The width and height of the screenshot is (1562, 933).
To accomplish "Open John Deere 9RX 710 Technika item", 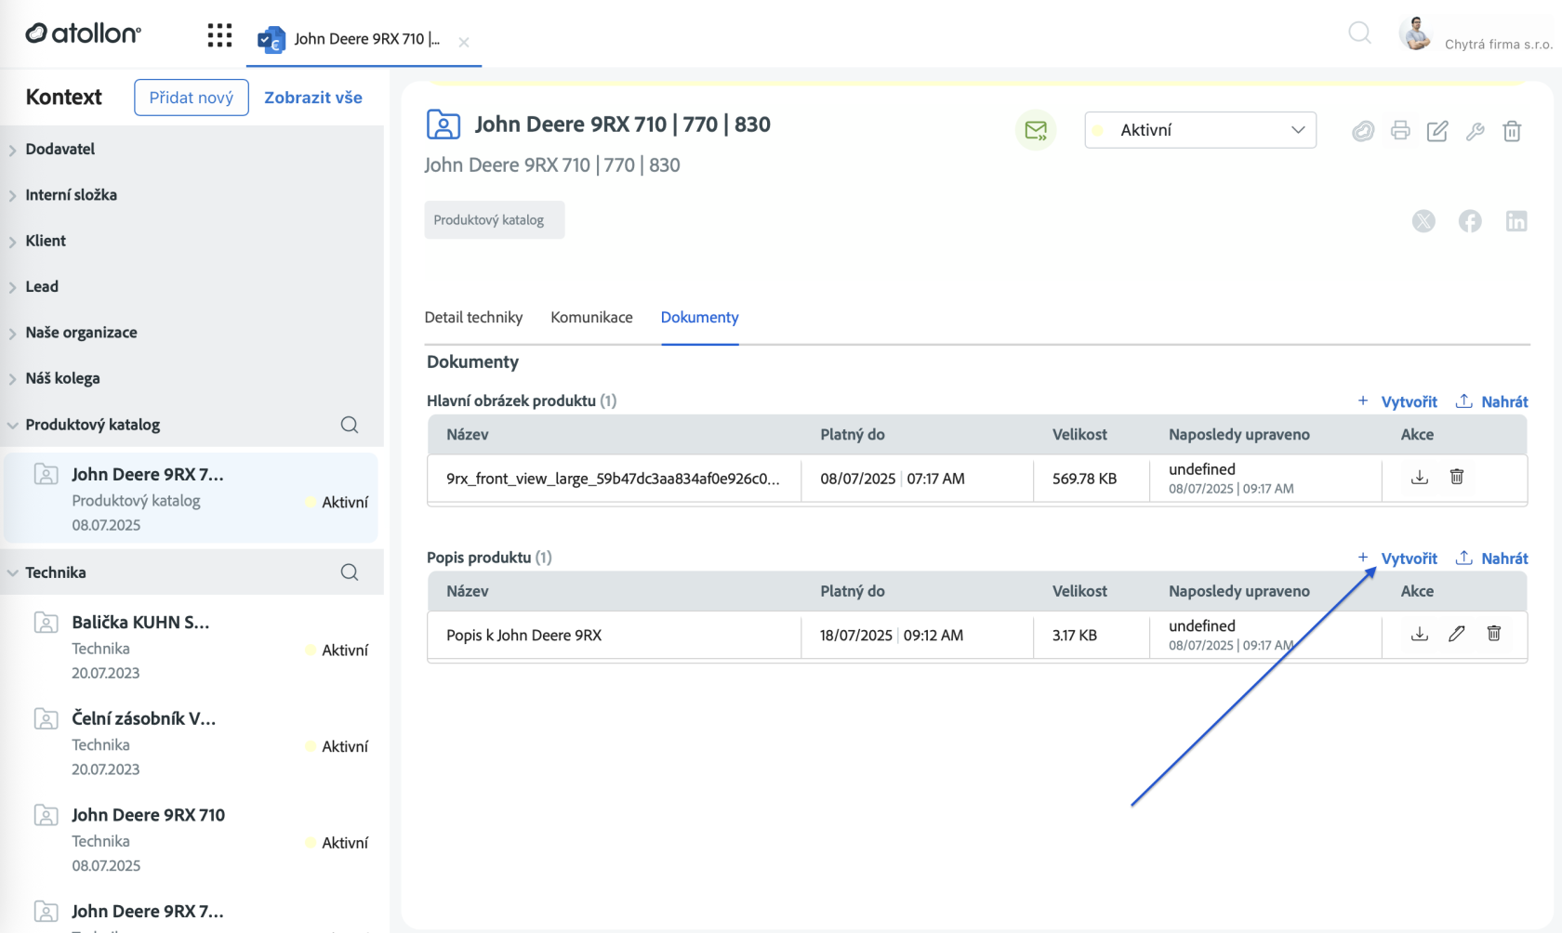I will point(192,839).
